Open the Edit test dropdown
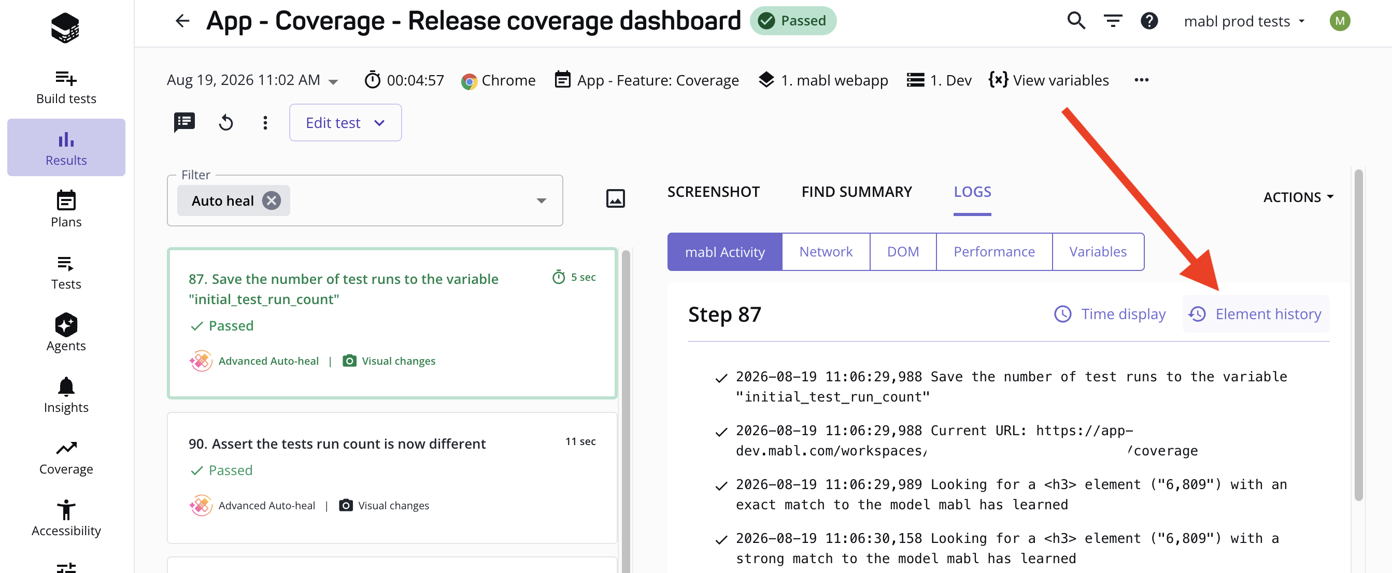This screenshot has width=1392, height=573. (x=345, y=123)
